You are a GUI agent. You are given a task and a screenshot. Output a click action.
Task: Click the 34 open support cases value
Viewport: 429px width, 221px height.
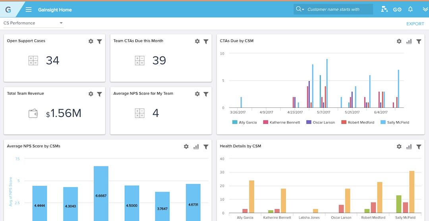[x=52, y=61]
